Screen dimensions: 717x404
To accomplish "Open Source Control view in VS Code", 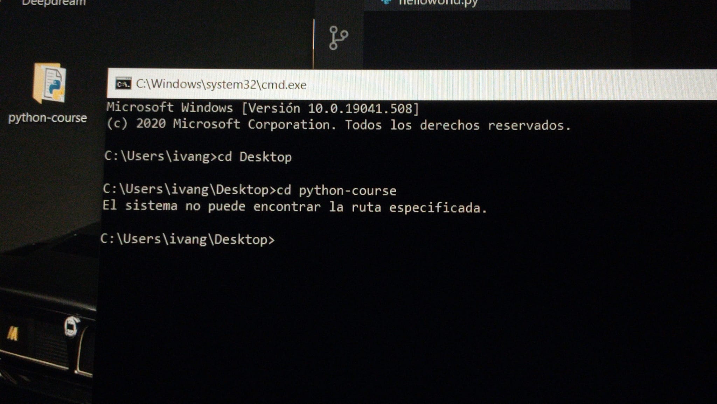I will [338, 37].
